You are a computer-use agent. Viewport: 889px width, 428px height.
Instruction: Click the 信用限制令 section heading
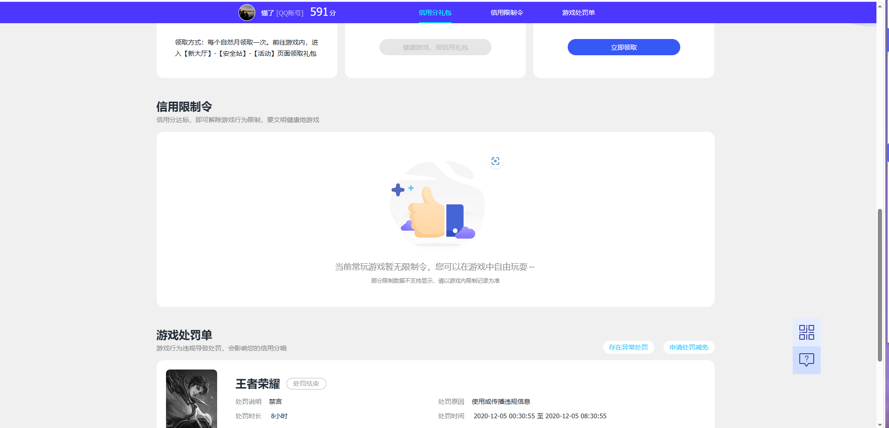point(184,107)
